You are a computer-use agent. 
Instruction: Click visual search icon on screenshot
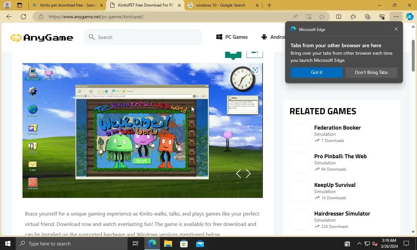255,70
